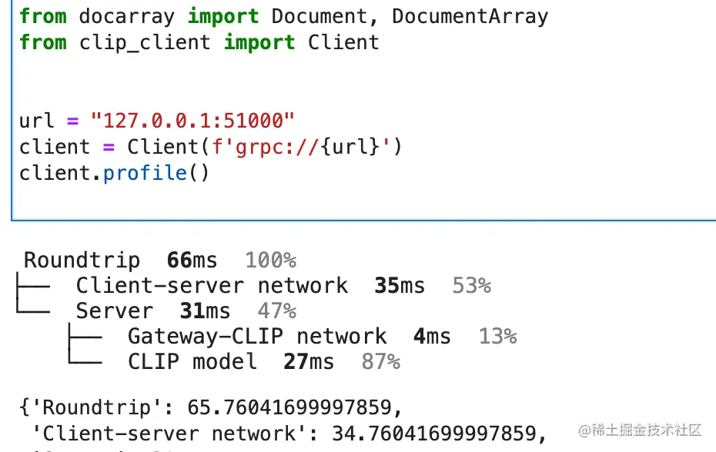Viewport: 716px width, 452px height.
Task: Click the 'Client' class in second import
Action: coord(343,42)
